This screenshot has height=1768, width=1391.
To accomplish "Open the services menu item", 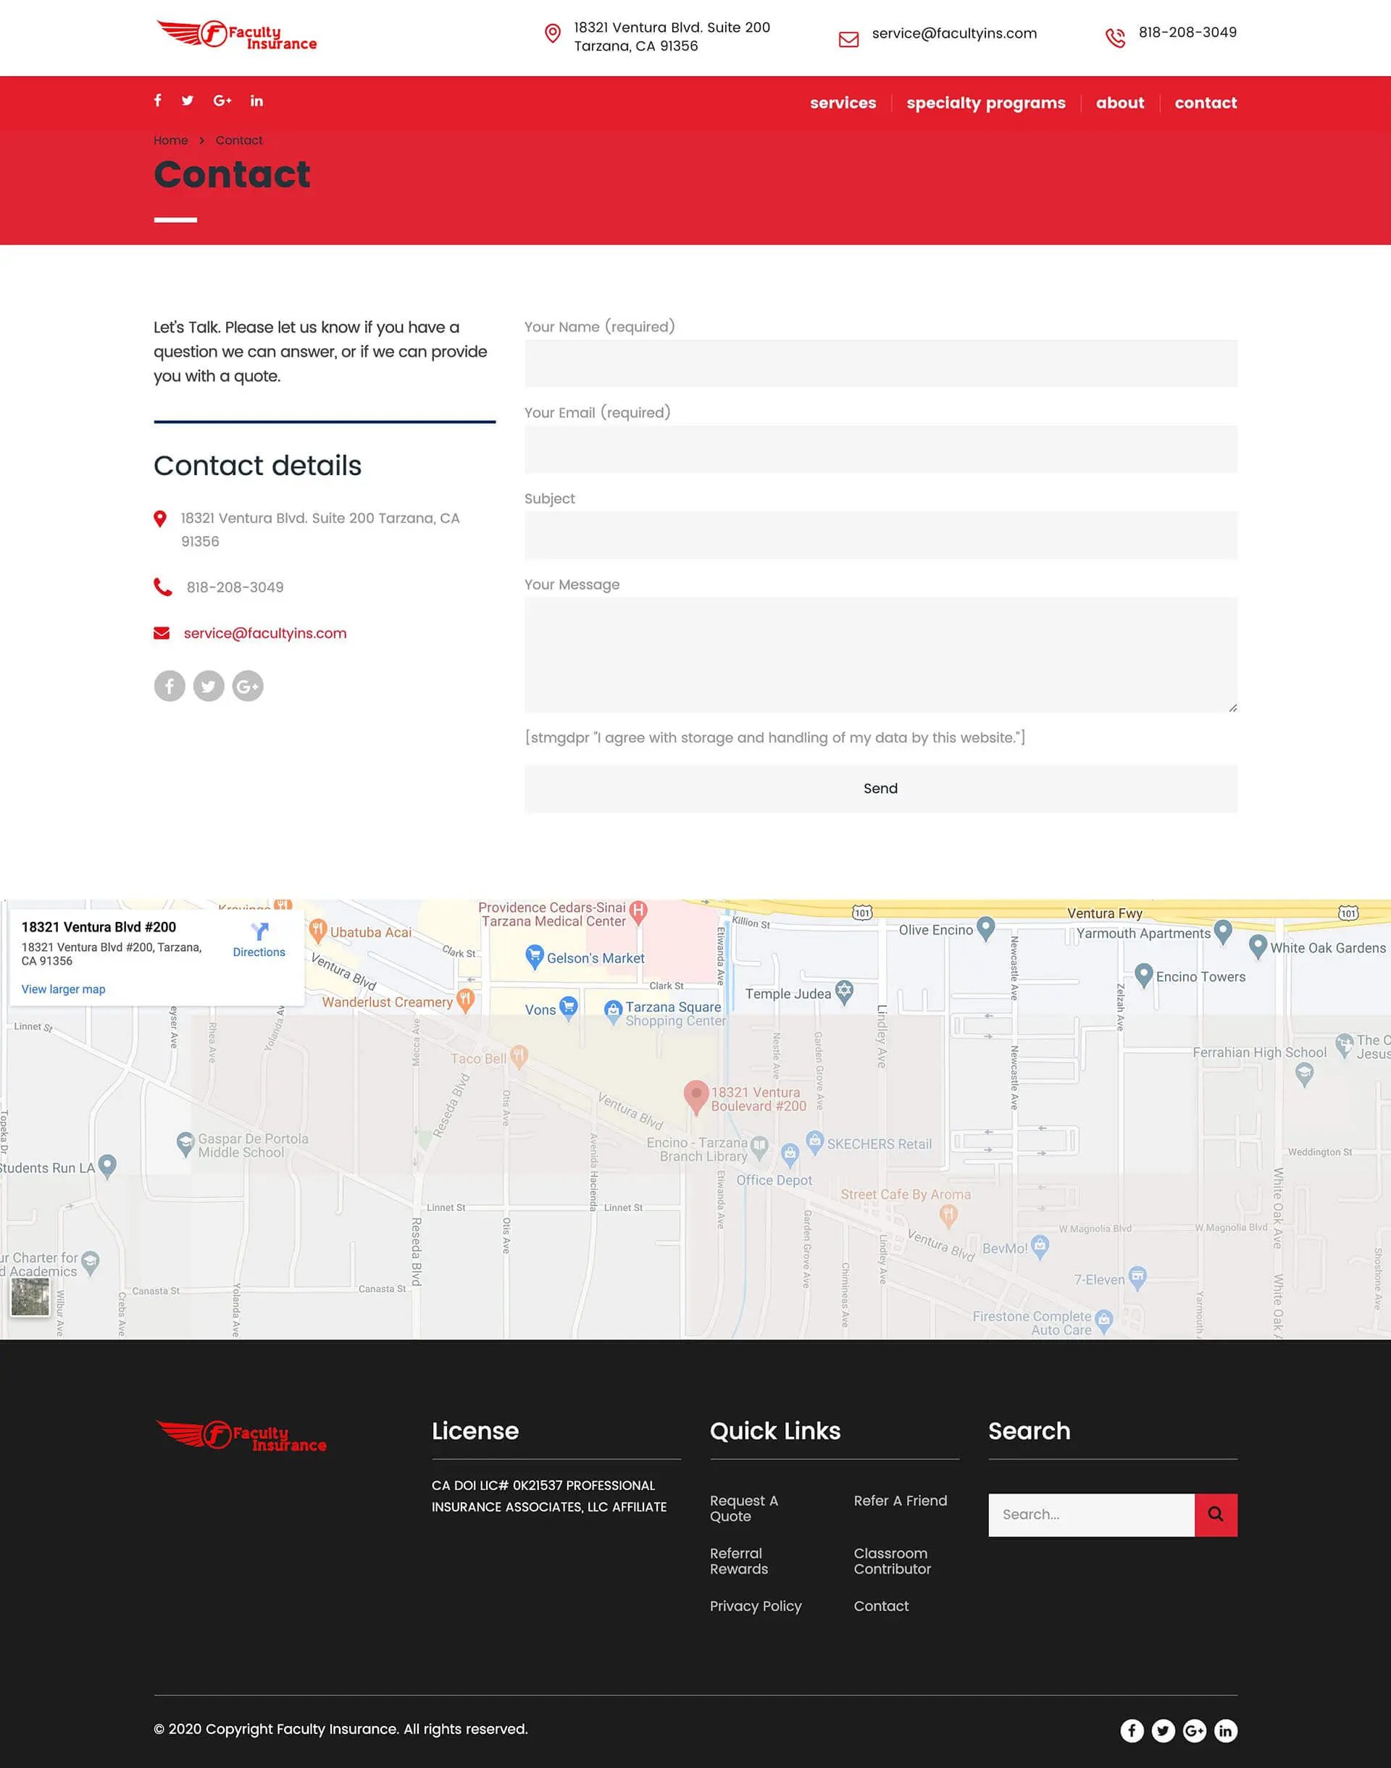I will click(843, 103).
